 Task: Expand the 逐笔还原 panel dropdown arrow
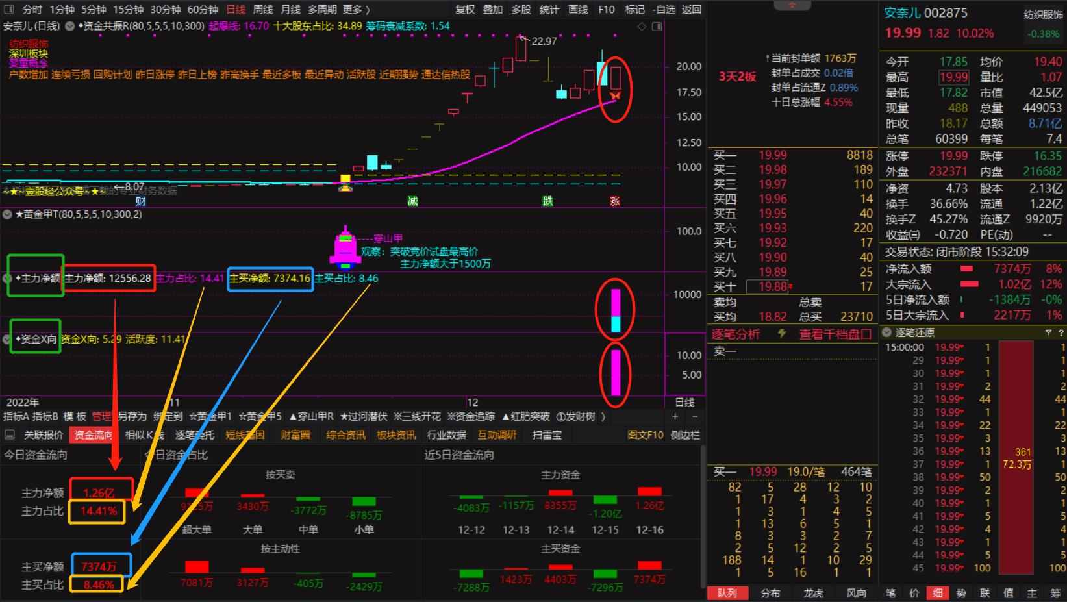click(x=887, y=332)
